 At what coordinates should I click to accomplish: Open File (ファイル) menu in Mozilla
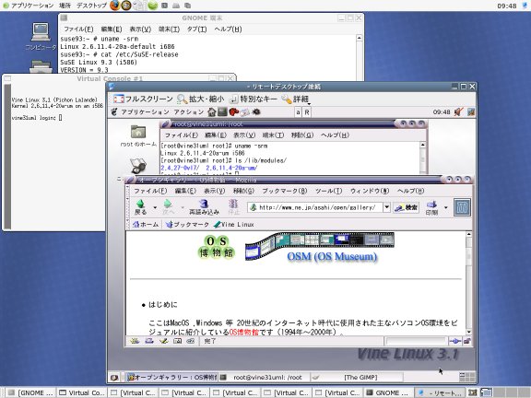(x=150, y=191)
